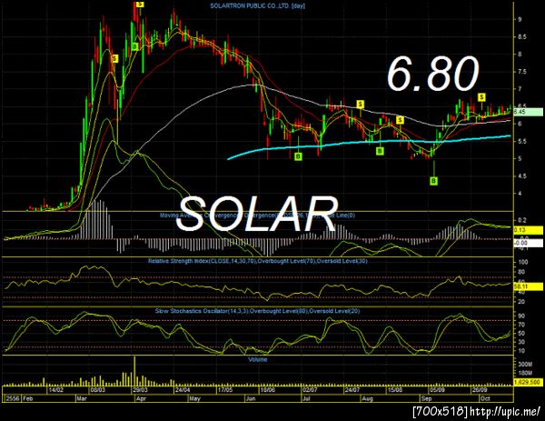Screen dimensions: 545x421
Task: Click the SOLARTRON PUBLIC CO.,LTD. [day] chart title
Action: (x=258, y=6)
